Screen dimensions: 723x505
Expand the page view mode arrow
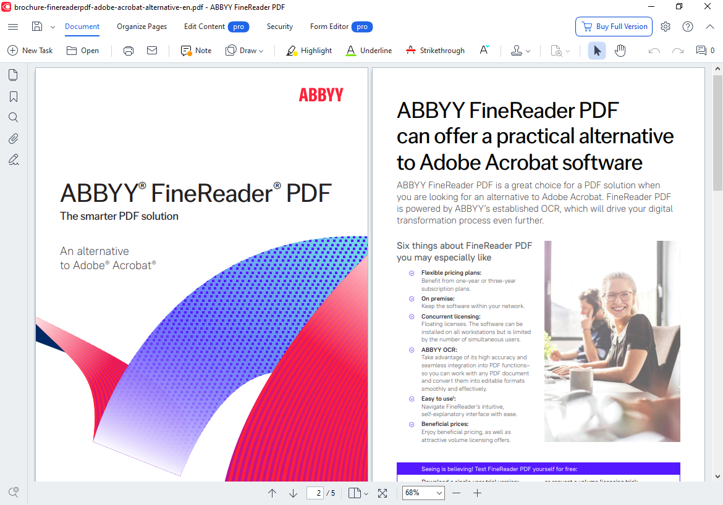tap(366, 493)
